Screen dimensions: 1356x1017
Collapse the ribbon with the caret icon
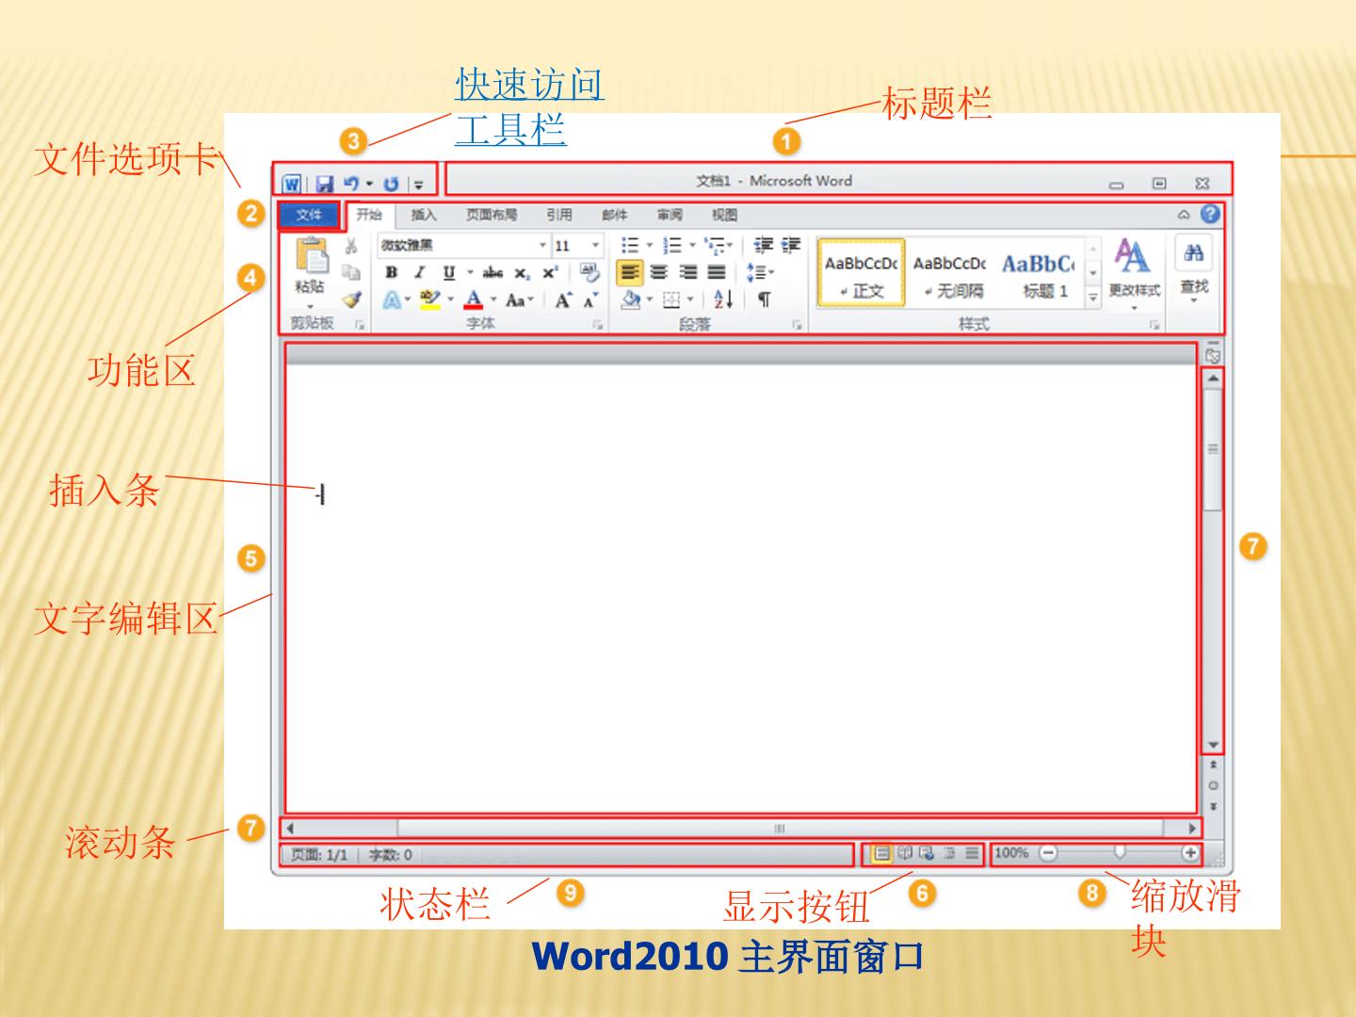click(1184, 216)
